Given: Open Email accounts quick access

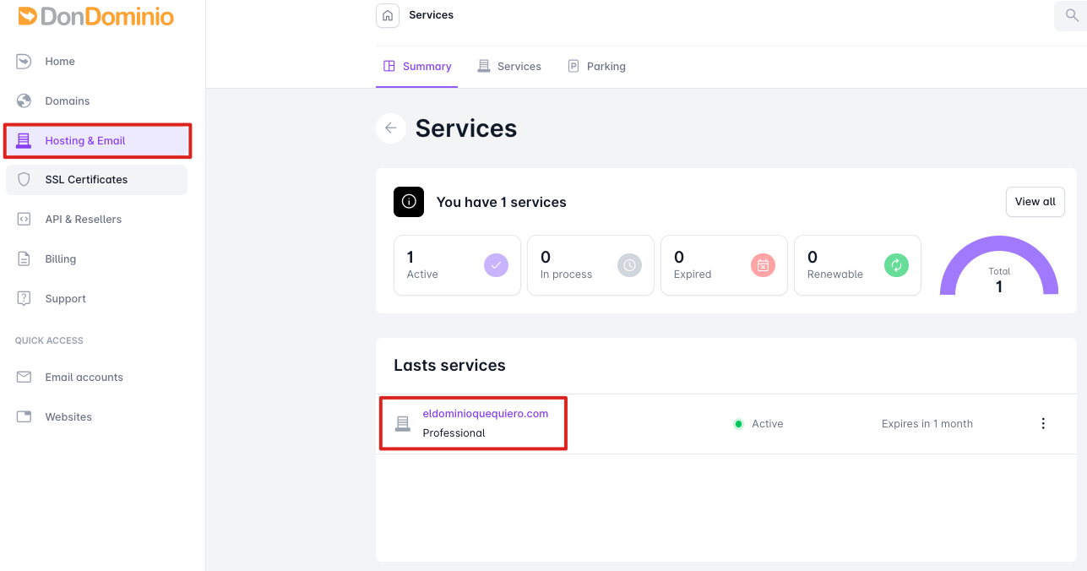Looking at the screenshot, I should coord(84,377).
